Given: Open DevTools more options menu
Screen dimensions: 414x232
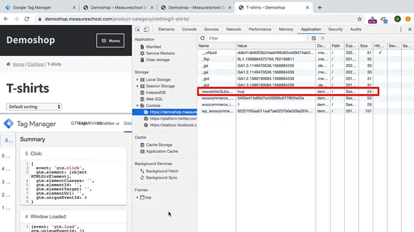Looking at the screenshot, I should coord(401,29).
